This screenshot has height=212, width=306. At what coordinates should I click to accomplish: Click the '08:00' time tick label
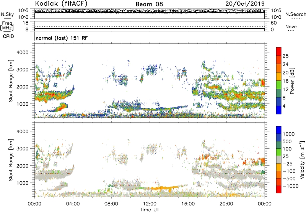(x=111, y=204)
